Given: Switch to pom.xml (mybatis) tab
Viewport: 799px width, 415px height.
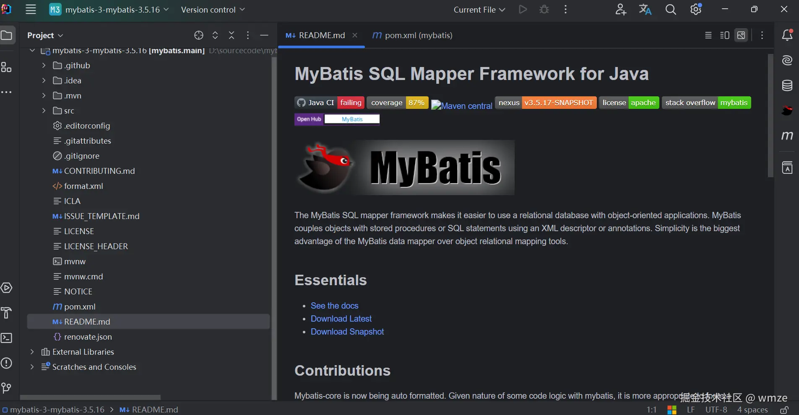Looking at the screenshot, I should click(x=412, y=36).
